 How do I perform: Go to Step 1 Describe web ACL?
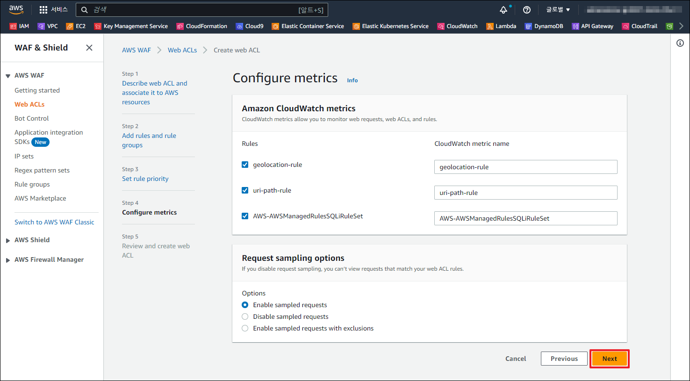155,93
